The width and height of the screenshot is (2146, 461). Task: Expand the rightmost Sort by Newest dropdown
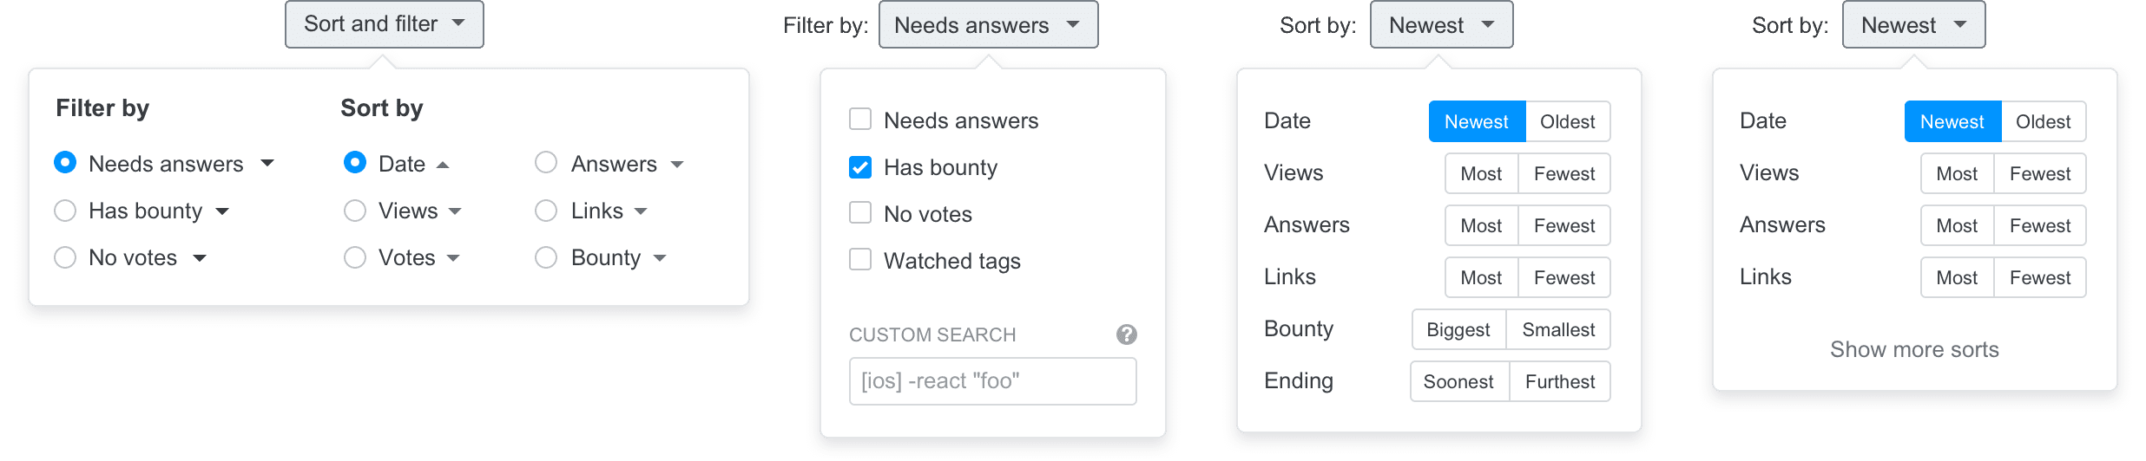(x=1914, y=24)
